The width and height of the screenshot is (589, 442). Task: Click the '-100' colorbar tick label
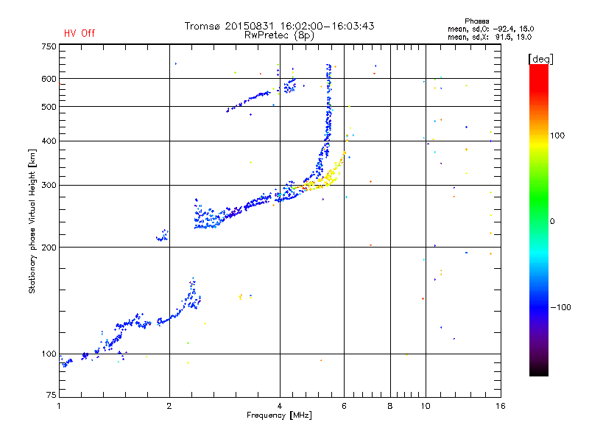560,307
